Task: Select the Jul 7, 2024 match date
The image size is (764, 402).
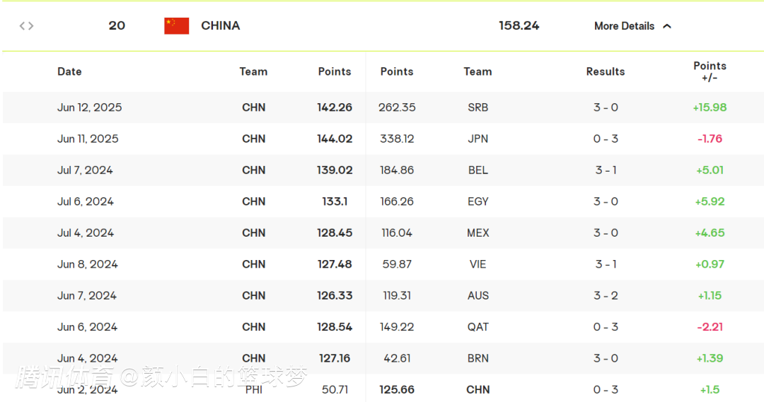Action: pyautogui.click(x=85, y=170)
